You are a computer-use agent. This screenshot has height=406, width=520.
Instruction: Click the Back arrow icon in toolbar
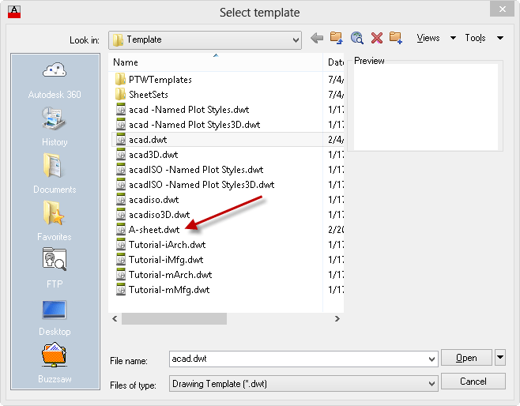click(317, 38)
